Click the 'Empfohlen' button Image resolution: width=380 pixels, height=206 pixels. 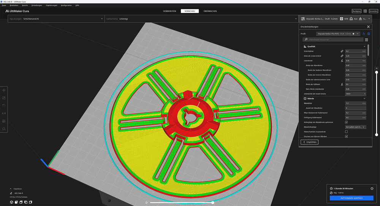[x=309, y=142]
